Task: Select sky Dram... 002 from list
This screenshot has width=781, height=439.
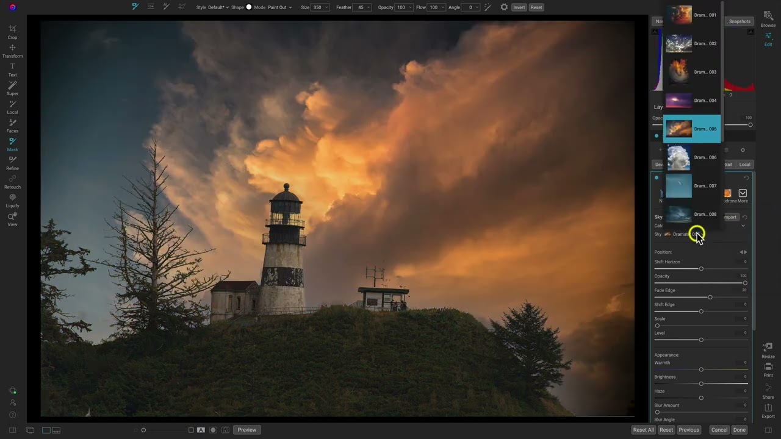Action: (692, 43)
